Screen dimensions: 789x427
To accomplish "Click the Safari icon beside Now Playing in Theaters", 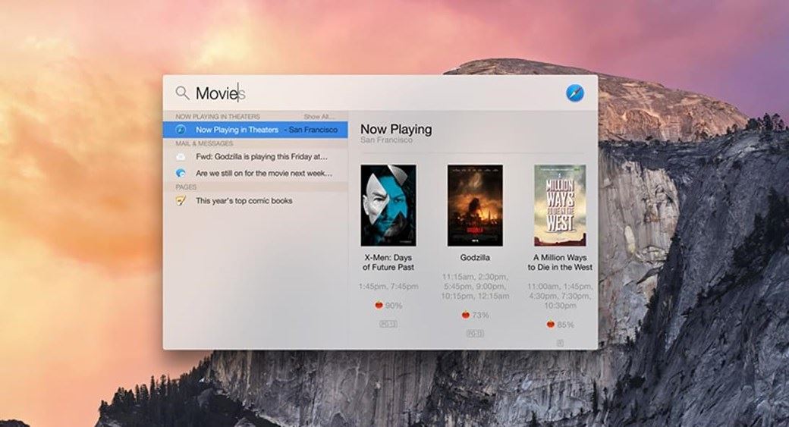I will (x=180, y=130).
